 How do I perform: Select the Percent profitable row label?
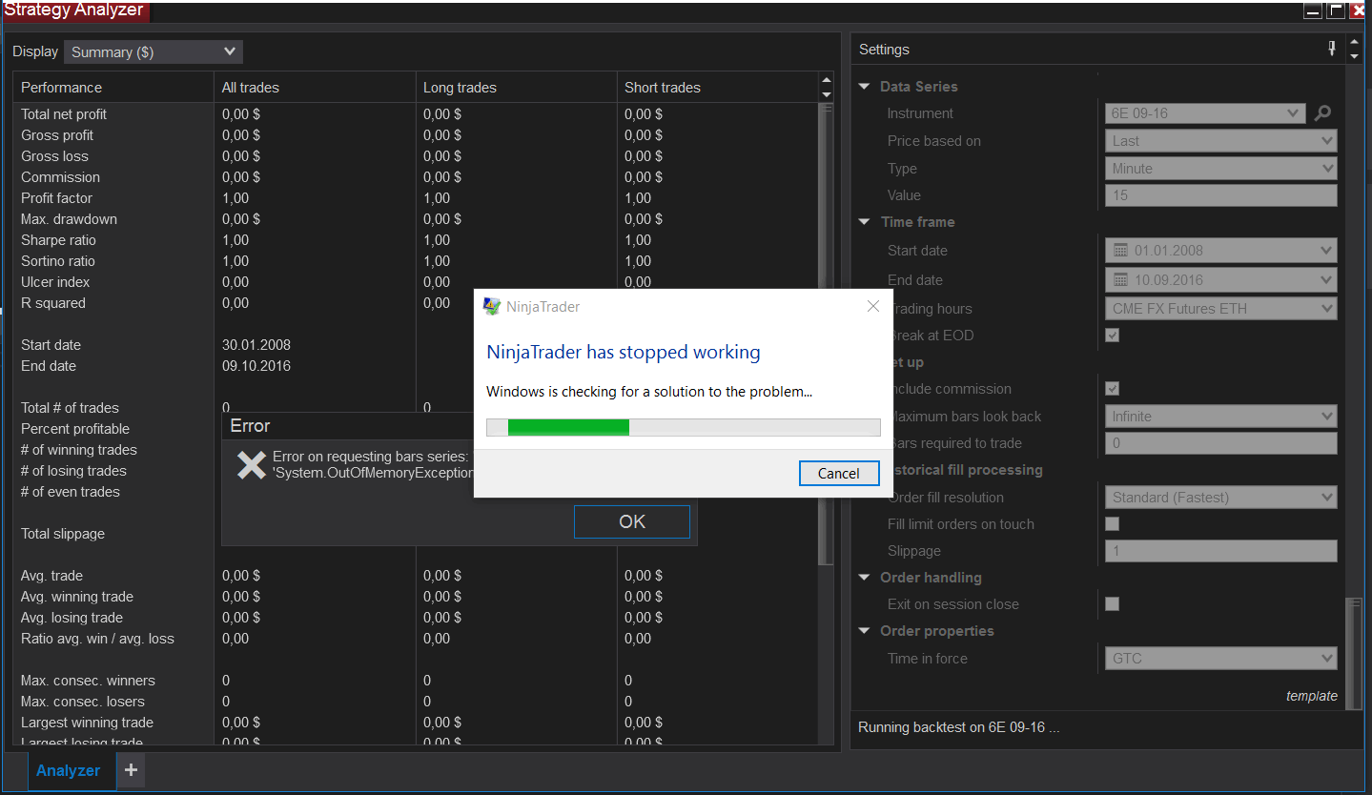[75, 429]
